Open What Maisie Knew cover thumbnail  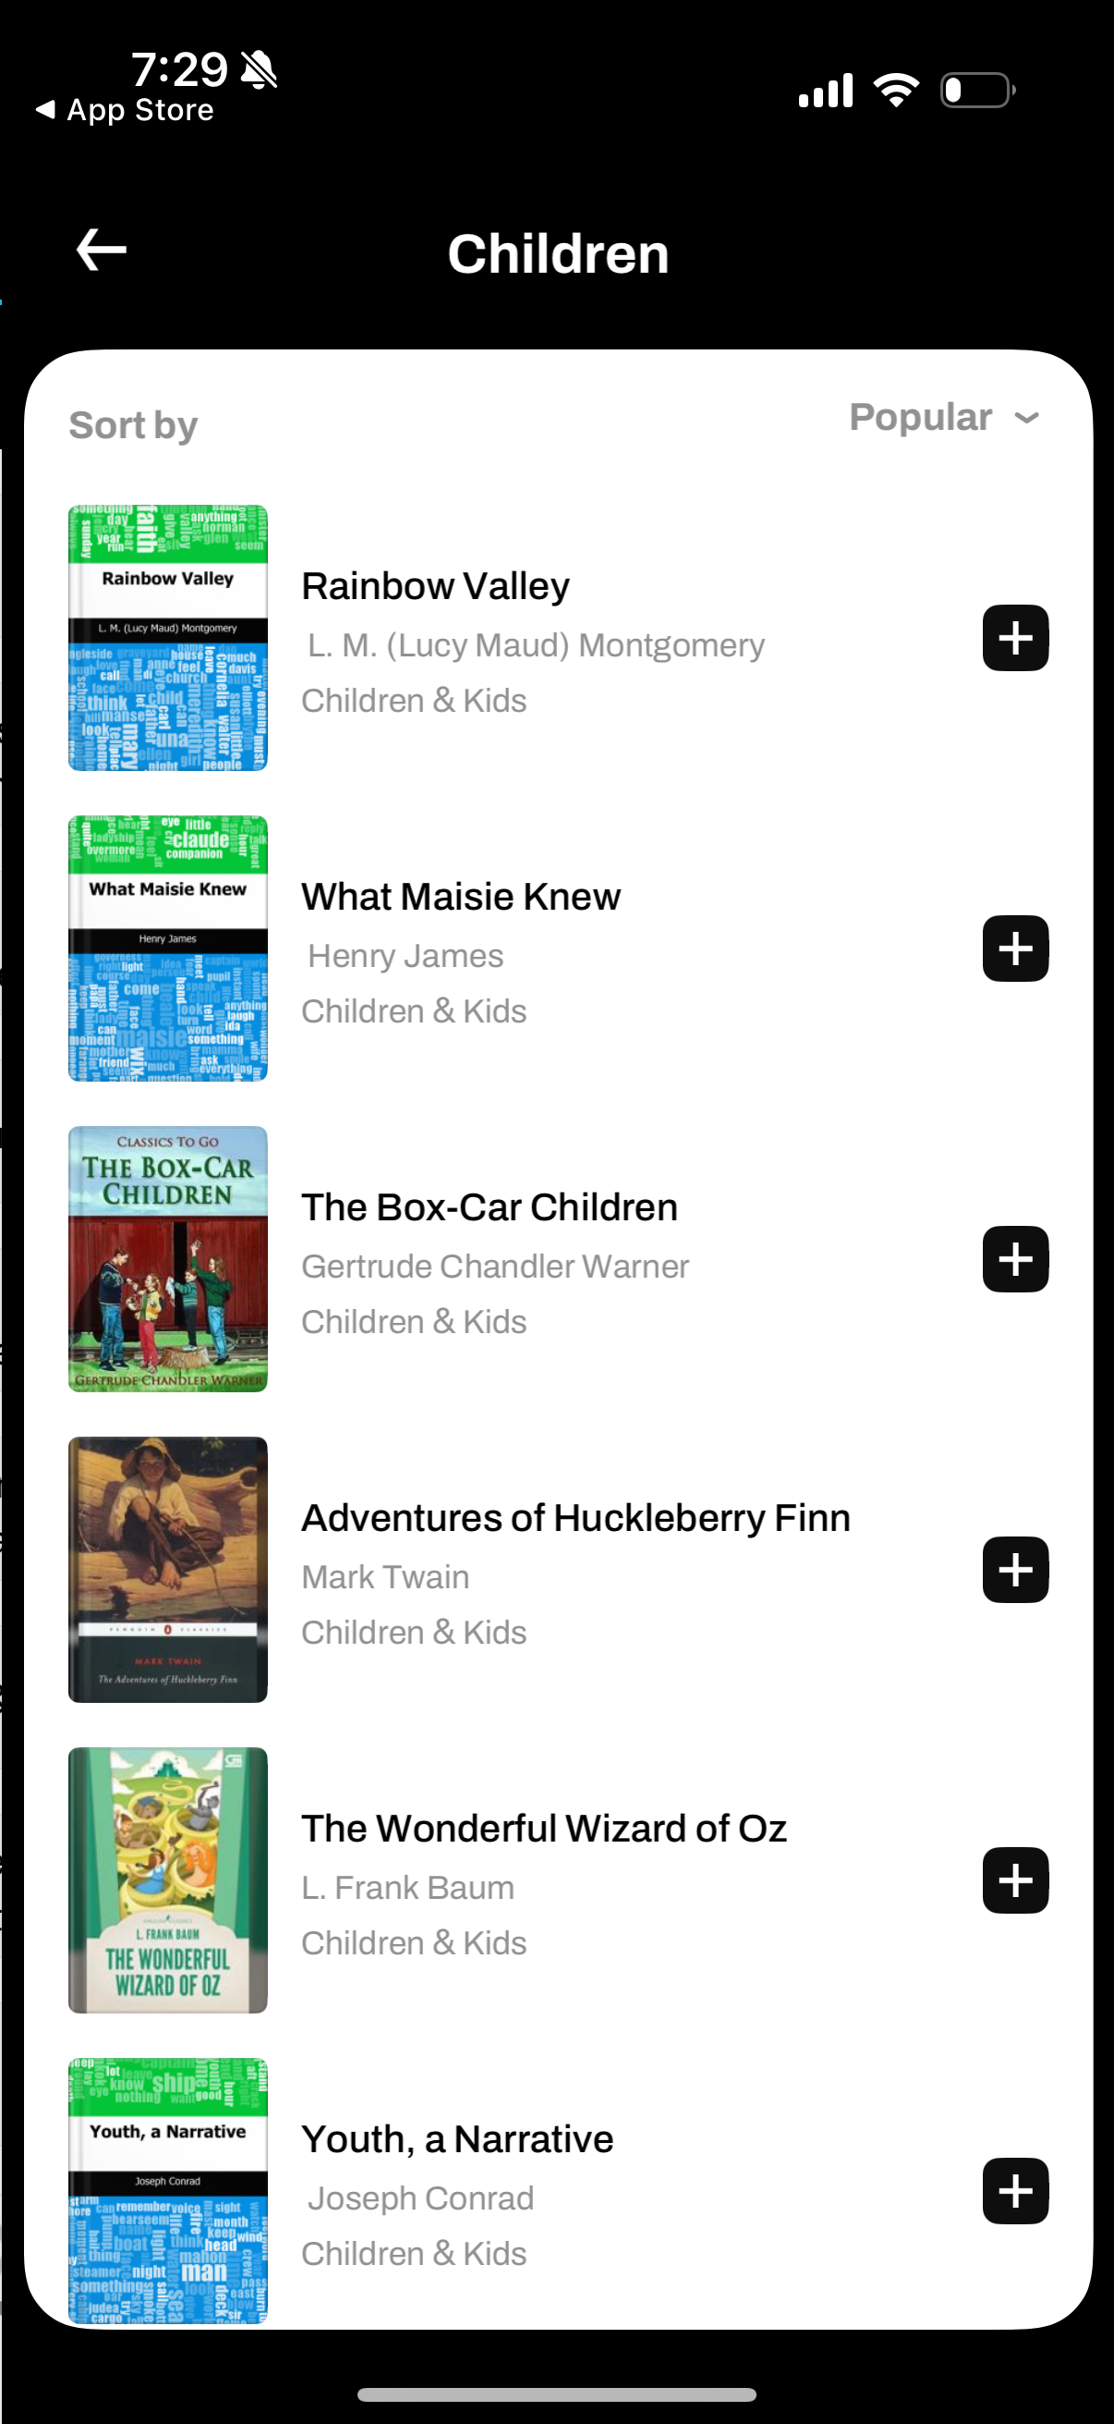(x=168, y=949)
